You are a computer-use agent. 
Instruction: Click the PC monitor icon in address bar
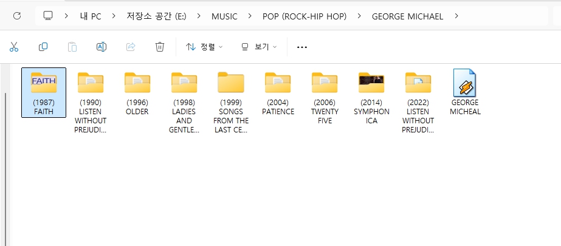[48, 16]
